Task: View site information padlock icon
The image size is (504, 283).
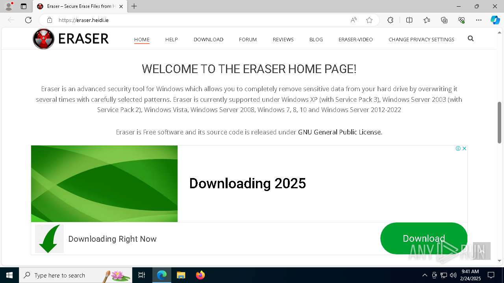Action: coord(50,20)
